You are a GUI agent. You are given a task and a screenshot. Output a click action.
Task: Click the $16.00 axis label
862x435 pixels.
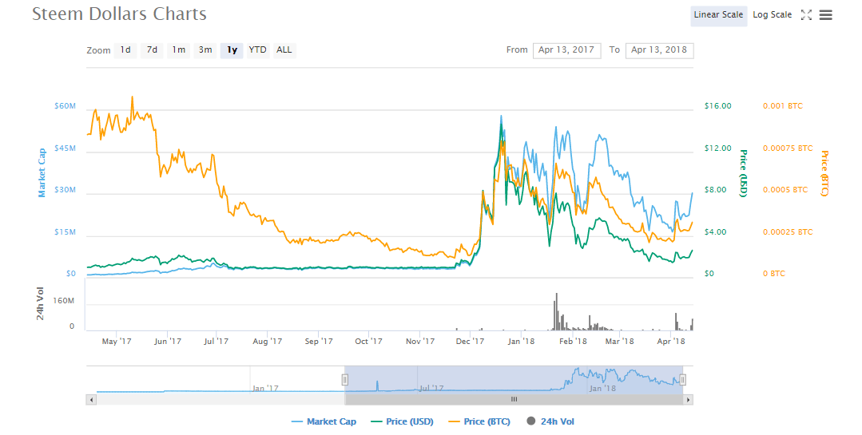coord(718,106)
